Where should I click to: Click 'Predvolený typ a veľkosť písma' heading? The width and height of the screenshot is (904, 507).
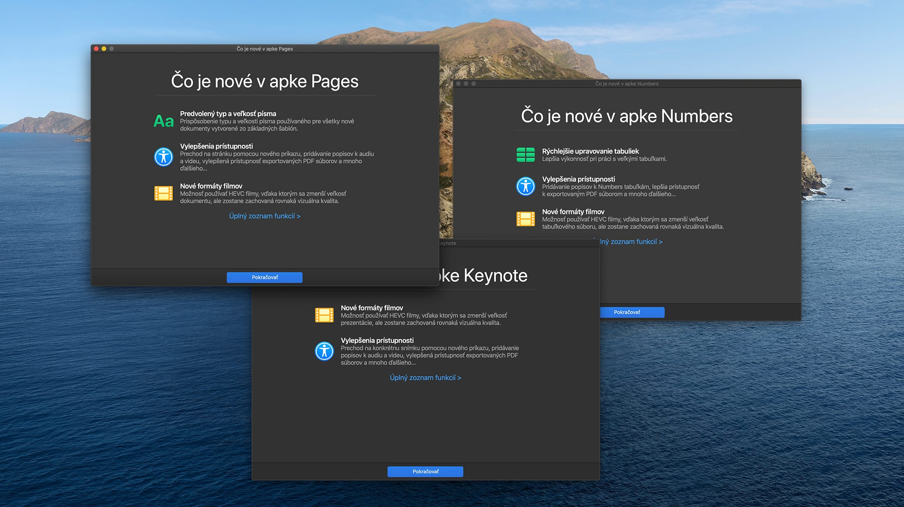click(x=228, y=114)
